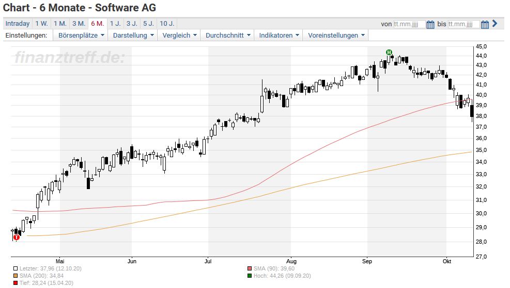Click the 'Jul' x-axis label

[208, 261]
